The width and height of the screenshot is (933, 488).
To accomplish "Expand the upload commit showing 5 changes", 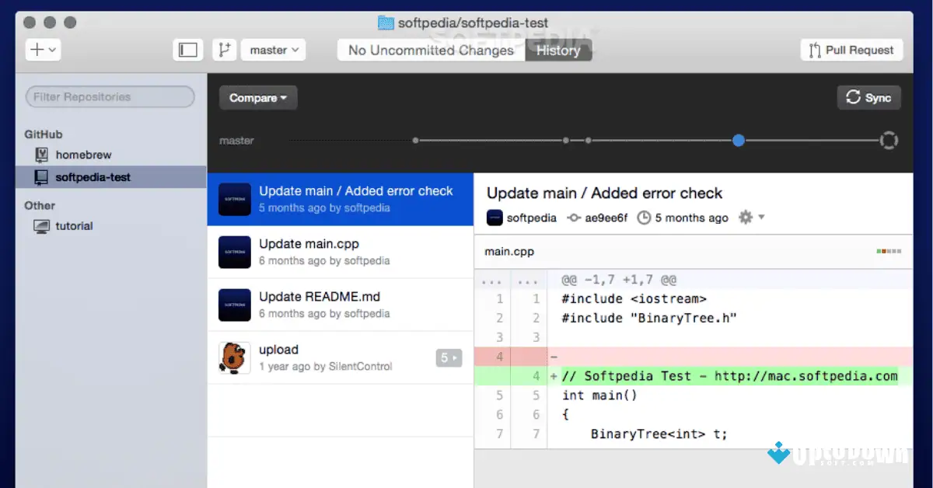I will click(449, 357).
